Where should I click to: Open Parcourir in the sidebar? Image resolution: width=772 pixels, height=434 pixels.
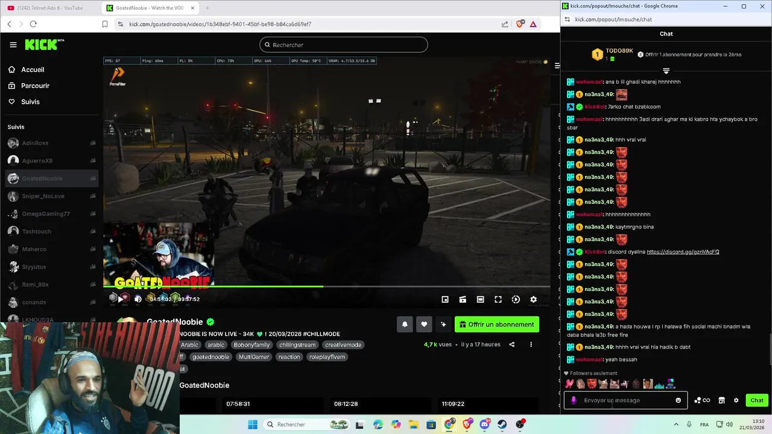coord(35,86)
